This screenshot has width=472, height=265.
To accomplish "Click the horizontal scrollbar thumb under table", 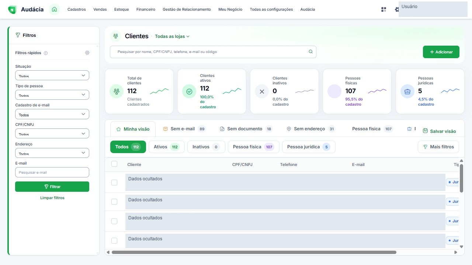I will tap(254, 252).
